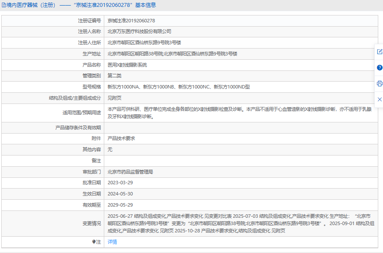Click 见附页 in the structure row
The height and width of the screenshot is (253, 383).
(x=114, y=98)
